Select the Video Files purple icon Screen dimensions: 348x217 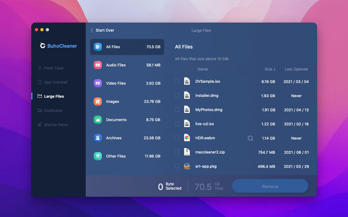coord(98,84)
